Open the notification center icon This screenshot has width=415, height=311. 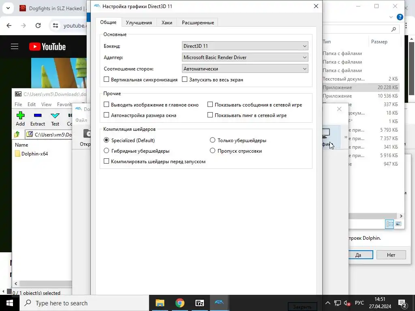pos(402,303)
